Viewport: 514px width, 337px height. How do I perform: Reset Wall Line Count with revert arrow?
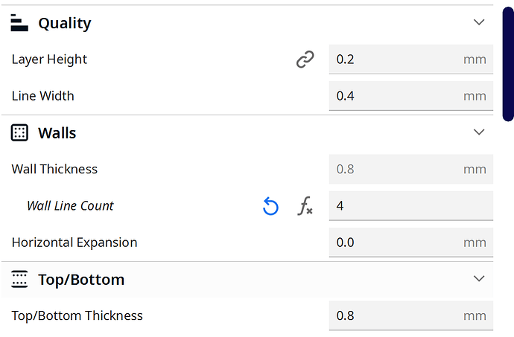pyautogui.click(x=270, y=206)
